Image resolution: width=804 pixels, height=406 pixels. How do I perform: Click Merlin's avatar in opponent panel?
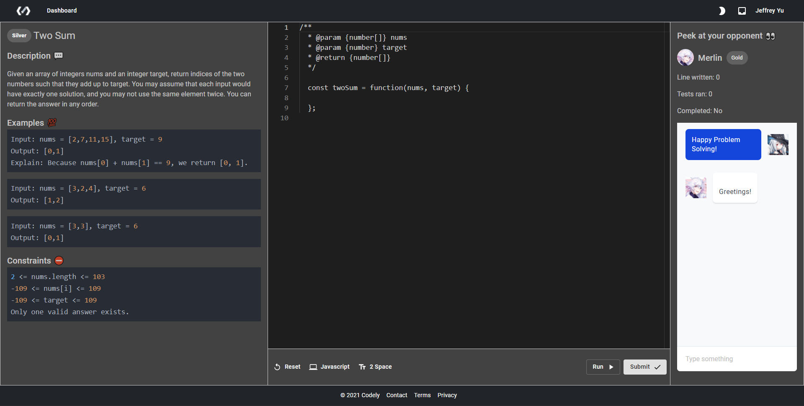[685, 57]
